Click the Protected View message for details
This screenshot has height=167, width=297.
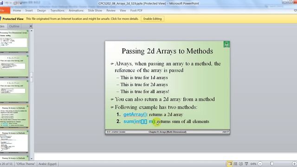tap(82, 19)
